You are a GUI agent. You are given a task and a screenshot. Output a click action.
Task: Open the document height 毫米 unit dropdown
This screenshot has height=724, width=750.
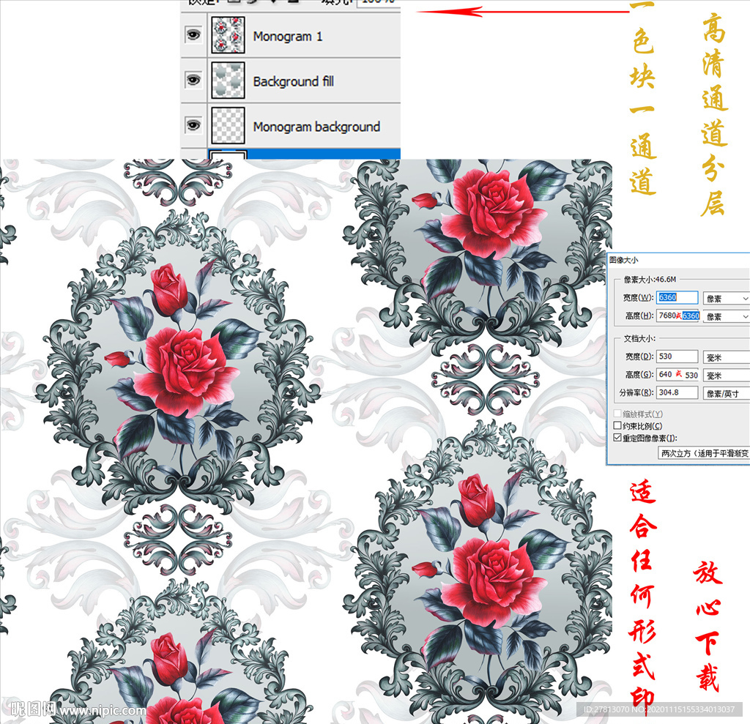726,376
